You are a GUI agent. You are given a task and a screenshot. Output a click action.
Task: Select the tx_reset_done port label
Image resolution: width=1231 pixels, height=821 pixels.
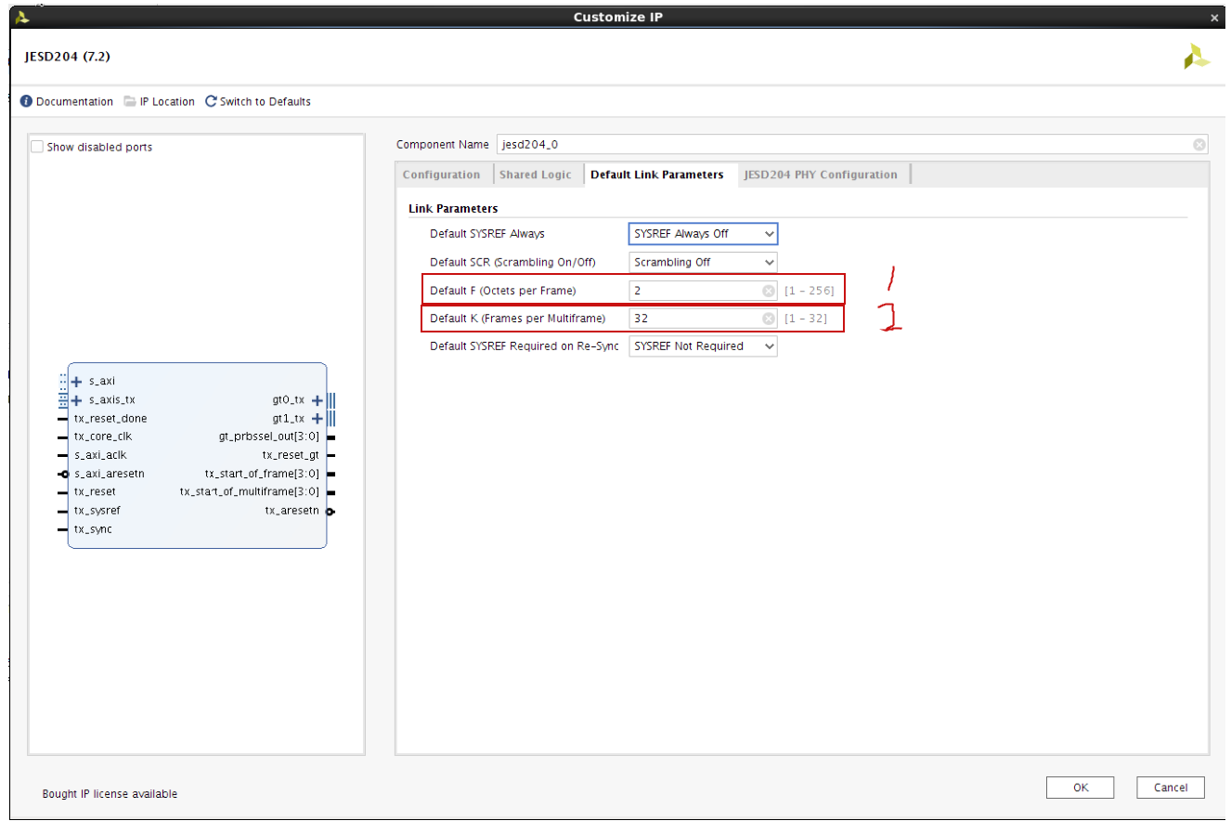(x=110, y=419)
